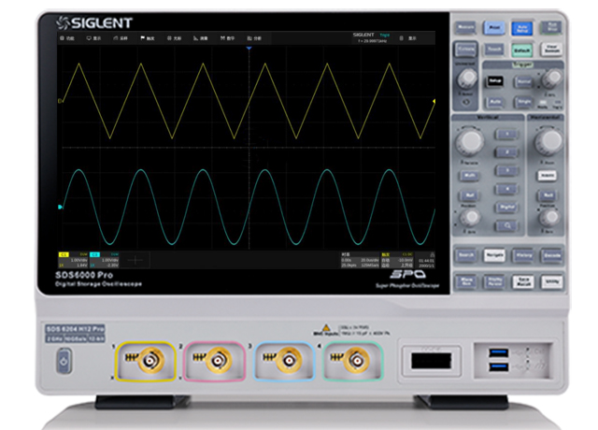Click the plus add-channel box beside C2
Viewport: 598px width, 430px height.
[135, 260]
